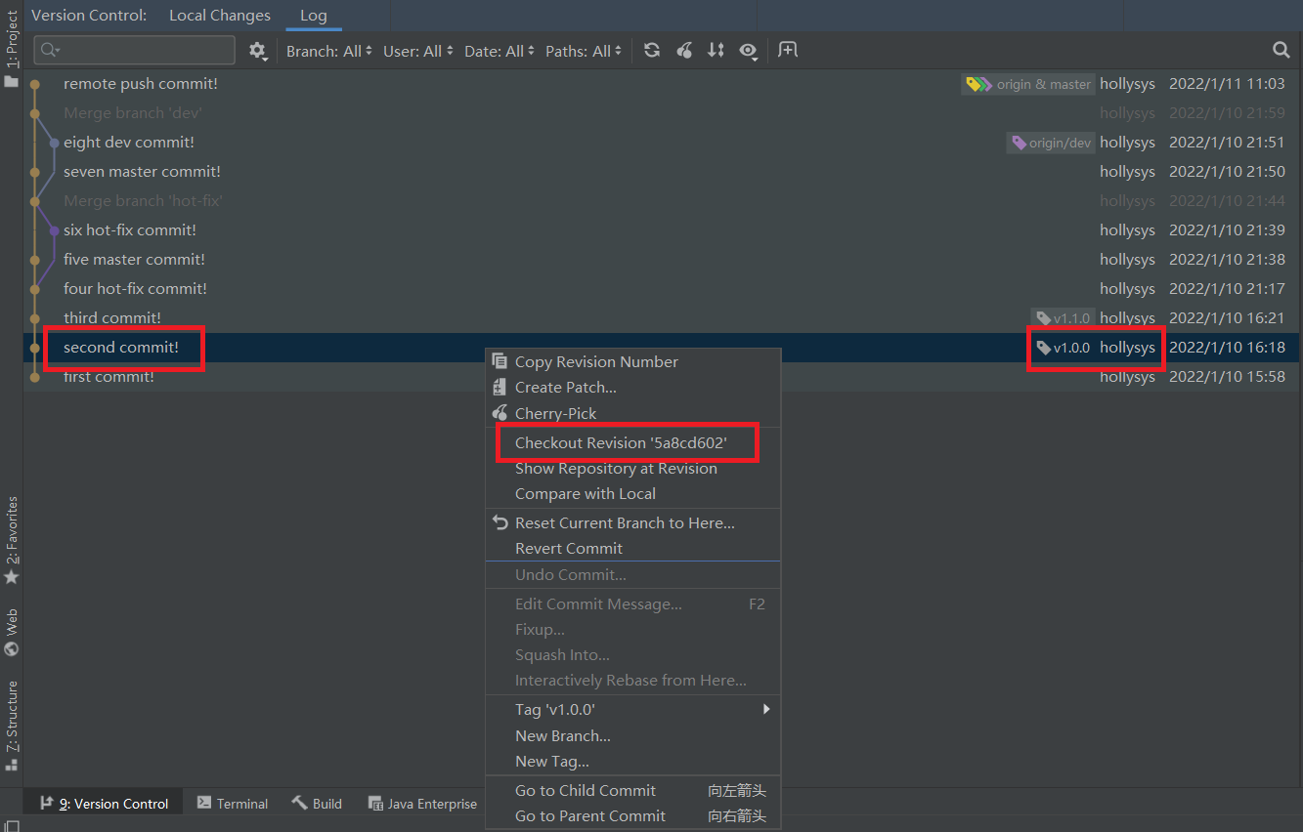Expand the Tag 'v1.0.0' submenu arrow
The width and height of the screenshot is (1303, 832).
(766, 709)
